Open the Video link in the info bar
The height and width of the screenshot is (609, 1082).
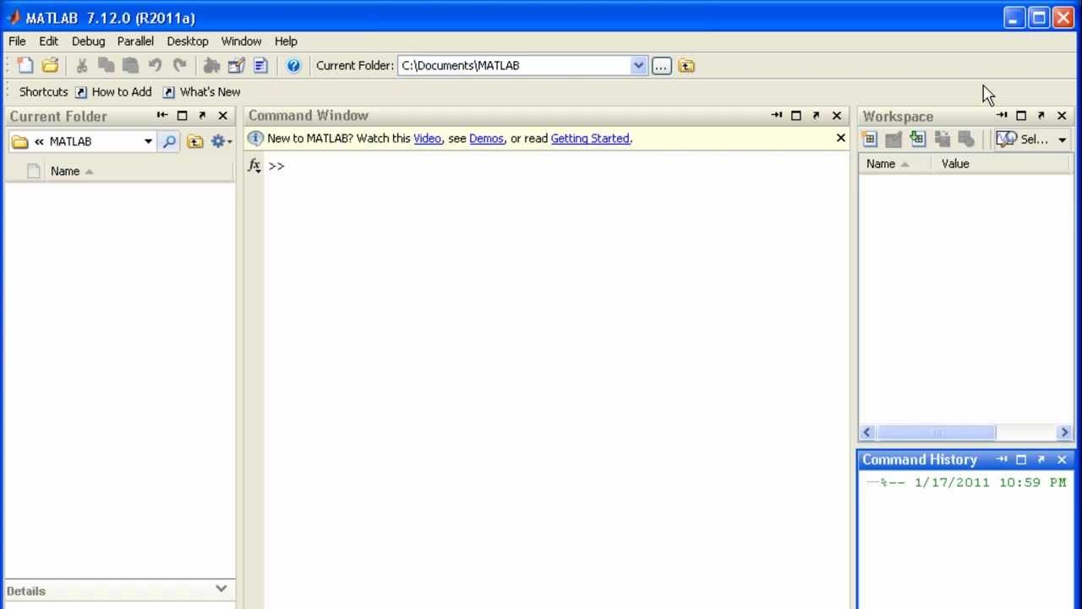tap(427, 138)
